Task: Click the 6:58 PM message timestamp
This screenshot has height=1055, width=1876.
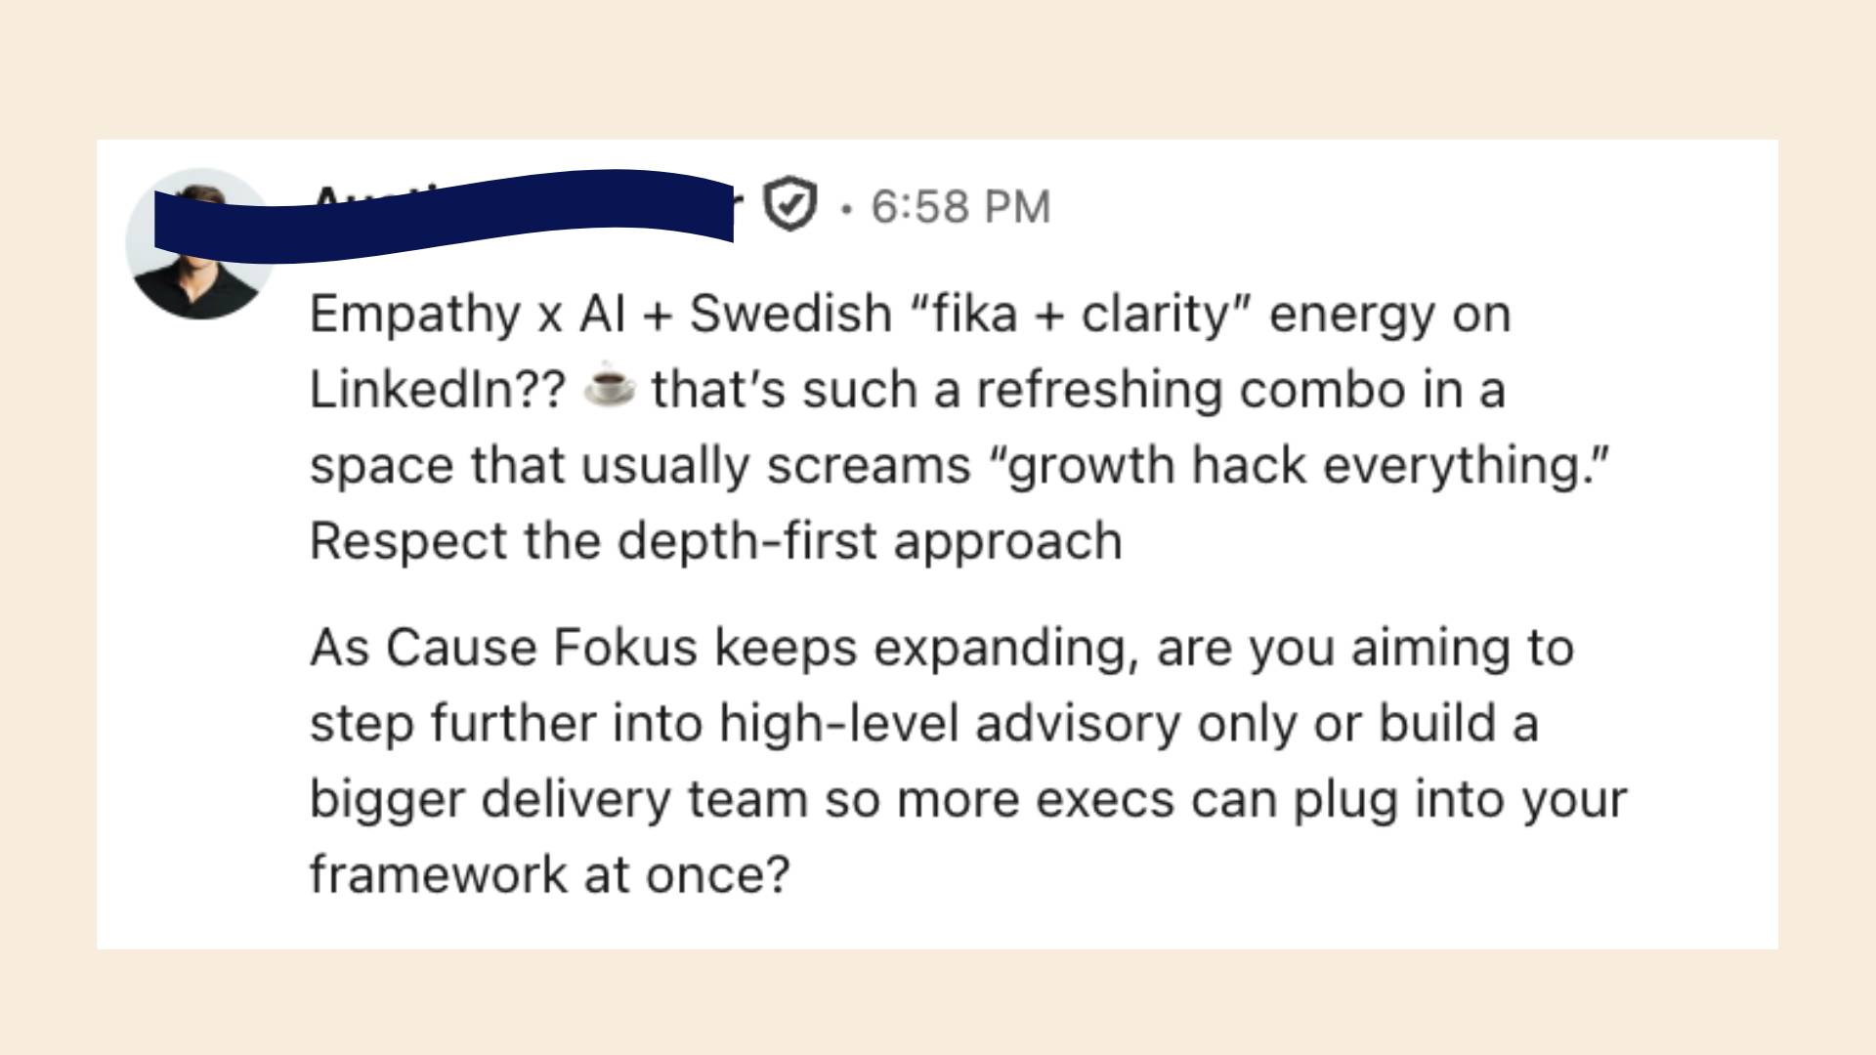Action: click(959, 207)
